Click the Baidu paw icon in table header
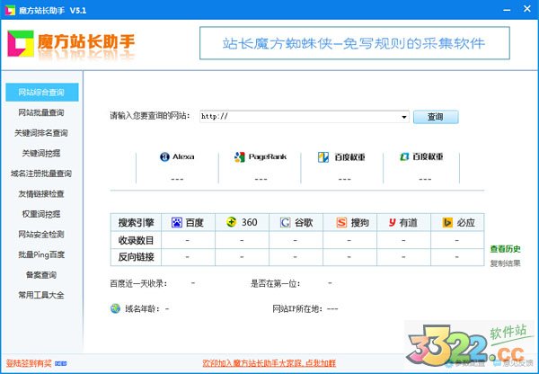Screen dimensions: 539x374 tap(177, 223)
